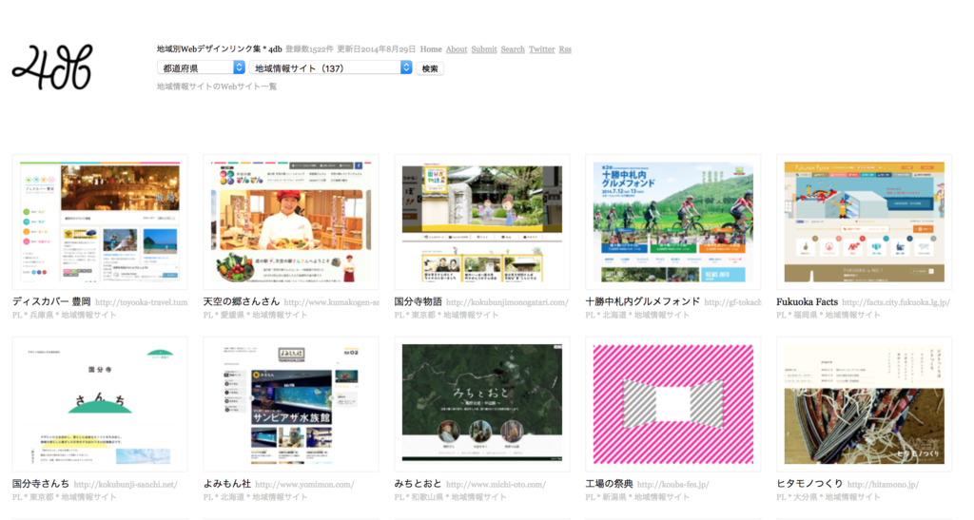This screenshot has height=520, width=974.
Task: Click the 登録数1522件 count text
Action: [309, 49]
